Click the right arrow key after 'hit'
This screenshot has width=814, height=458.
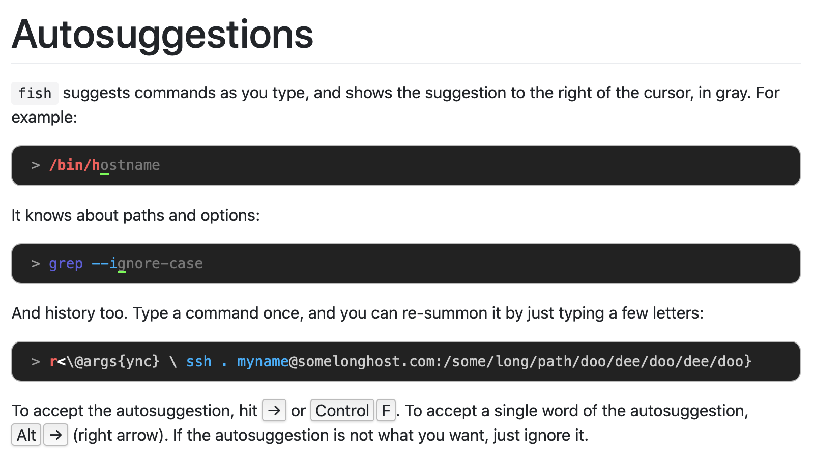pos(274,410)
